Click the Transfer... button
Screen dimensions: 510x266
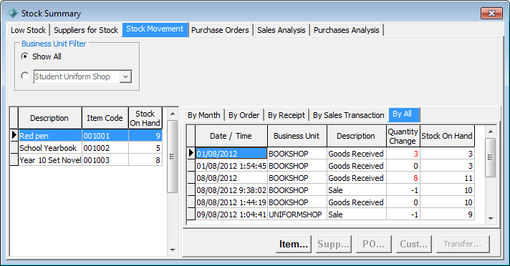click(463, 244)
